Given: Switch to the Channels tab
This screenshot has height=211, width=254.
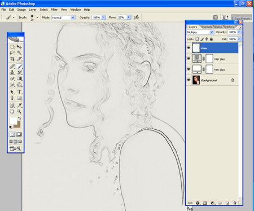Looking at the screenshot, I should tap(207, 27).
